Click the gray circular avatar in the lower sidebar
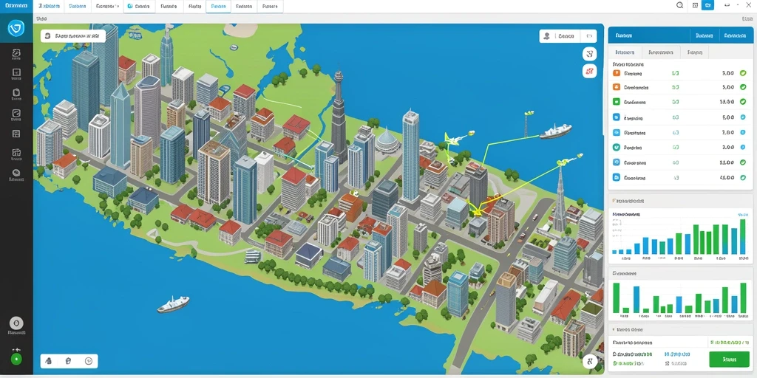This screenshot has width=757, height=378. (16, 323)
